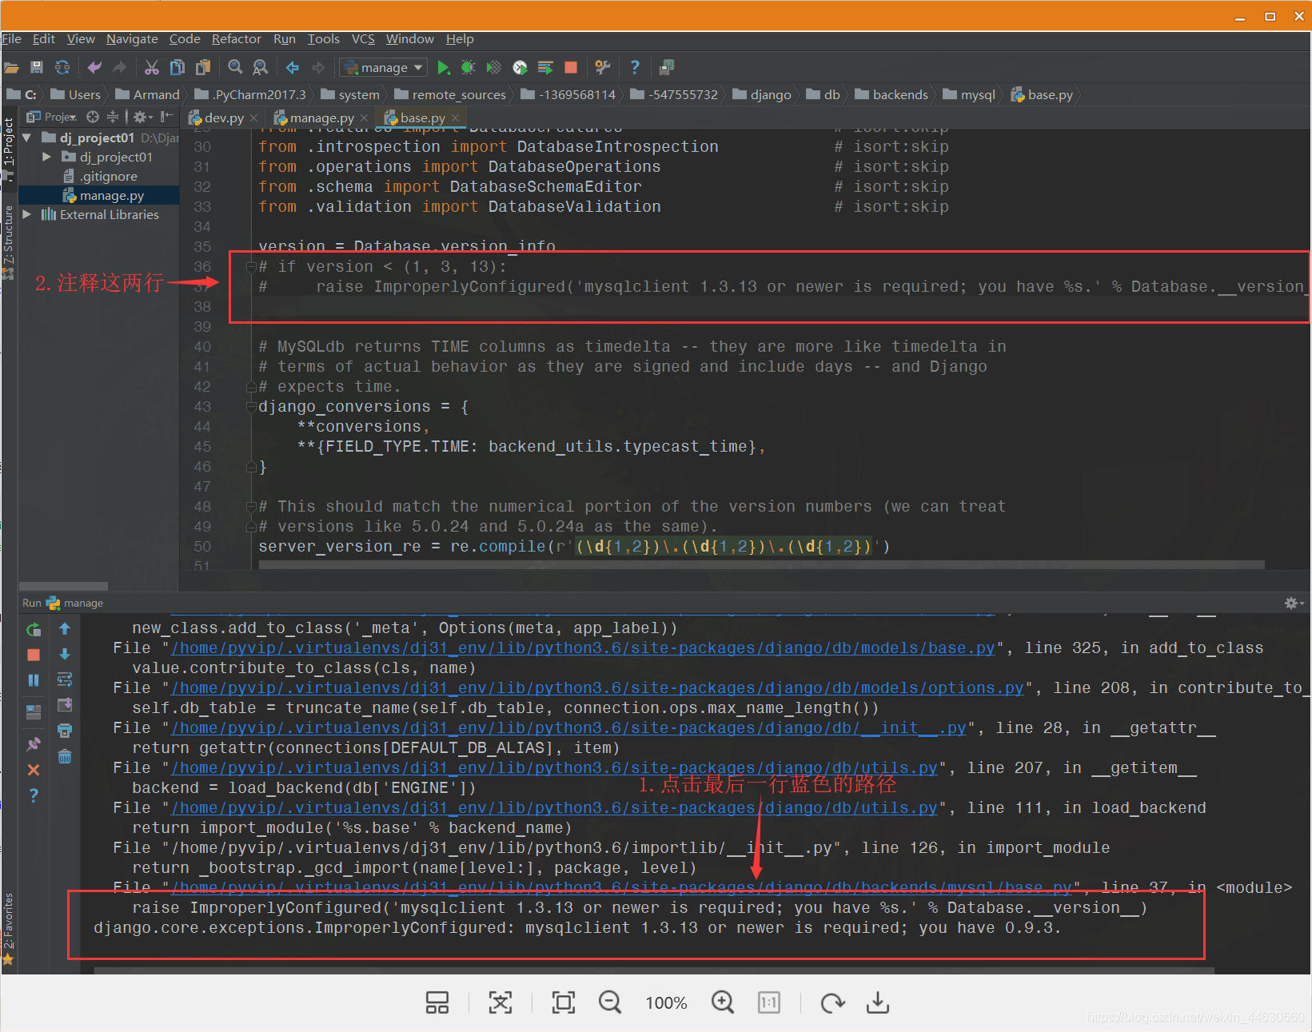Switch to the dev.py editor tab
The width and height of the screenshot is (1312, 1032).
pos(222,118)
